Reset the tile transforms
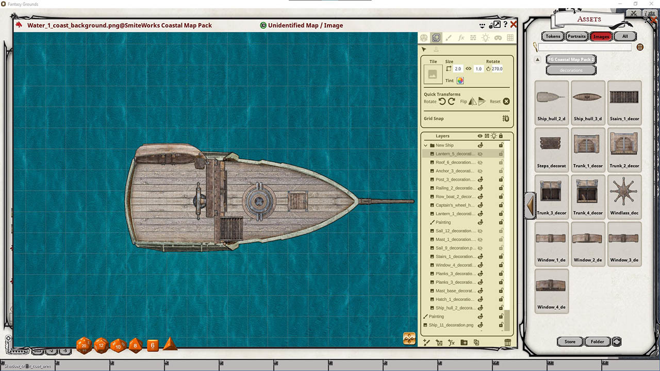 pos(506,102)
